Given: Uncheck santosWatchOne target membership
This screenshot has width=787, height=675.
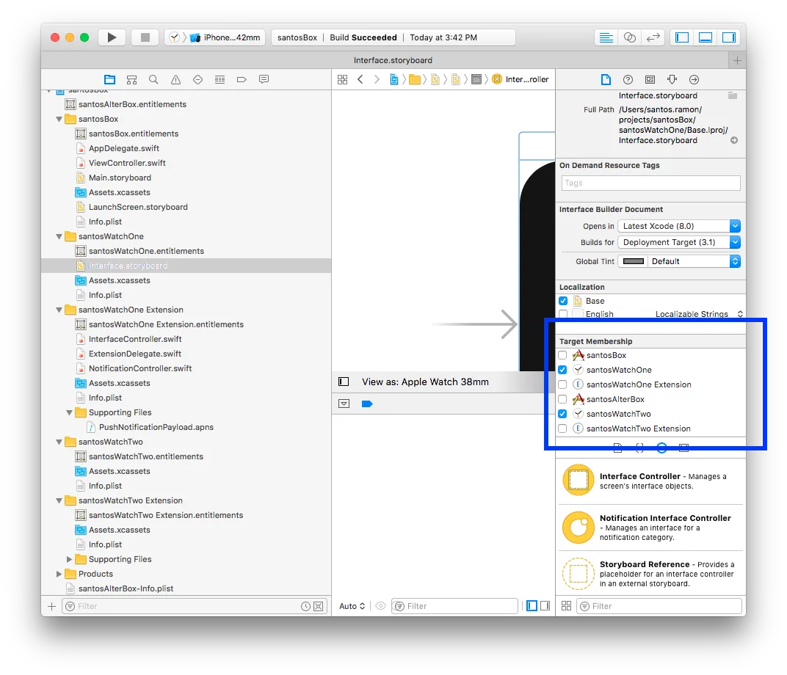Looking at the screenshot, I should coord(562,370).
